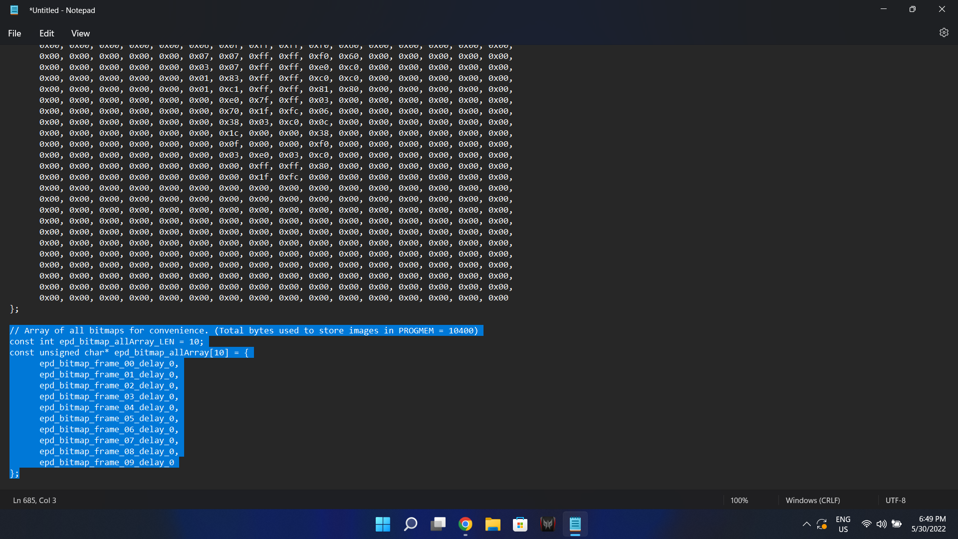Open the View menu
Viewport: 958px width, 539px height.
point(80,33)
